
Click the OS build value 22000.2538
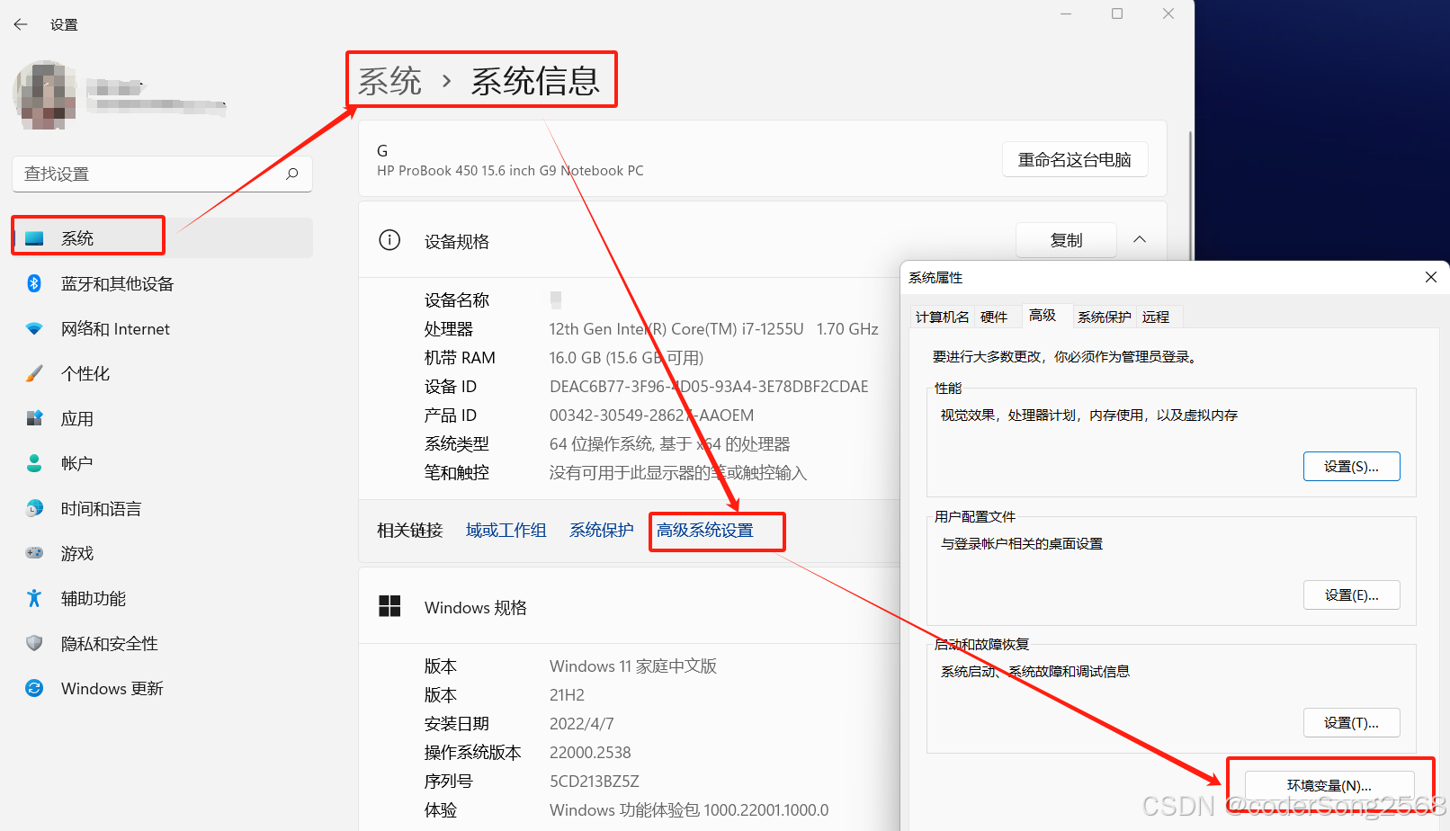point(590,753)
